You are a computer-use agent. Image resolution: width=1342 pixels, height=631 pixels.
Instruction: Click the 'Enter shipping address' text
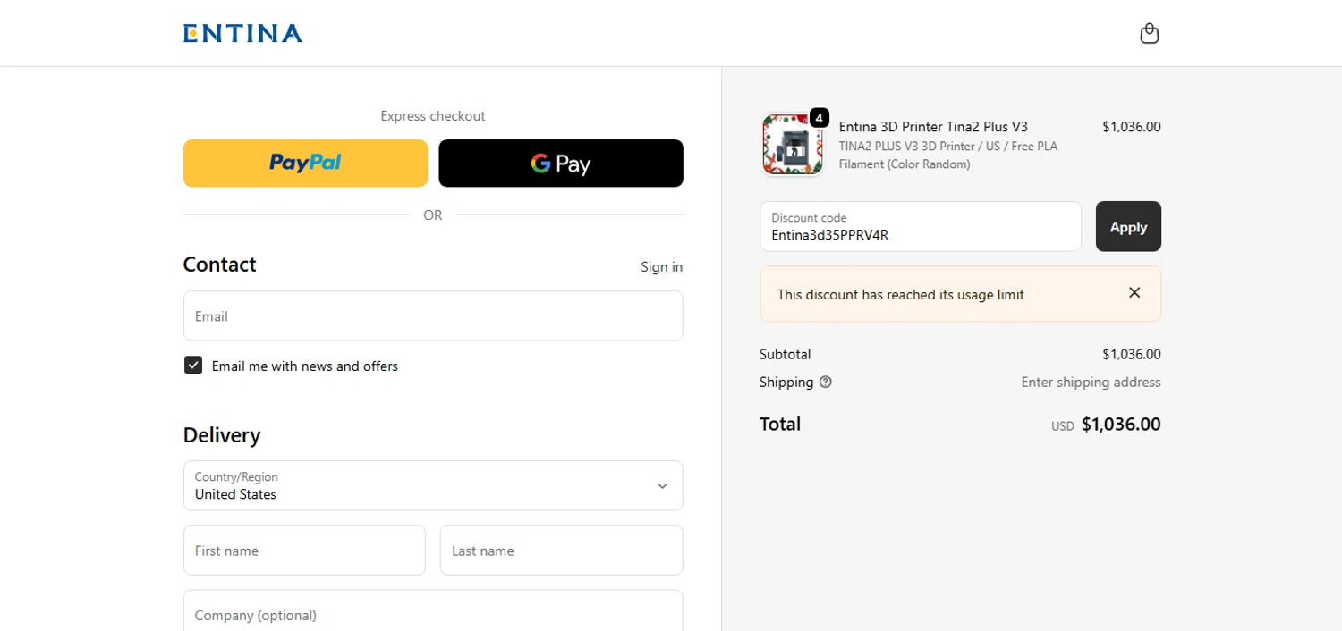tap(1091, 382)
